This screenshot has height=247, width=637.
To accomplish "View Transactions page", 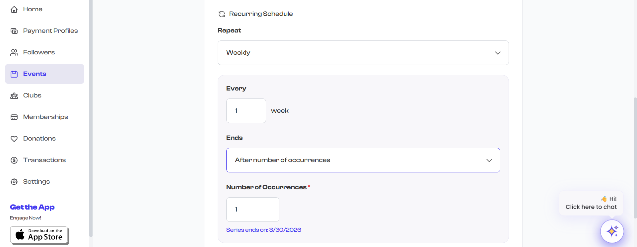I will coord(44,160).
